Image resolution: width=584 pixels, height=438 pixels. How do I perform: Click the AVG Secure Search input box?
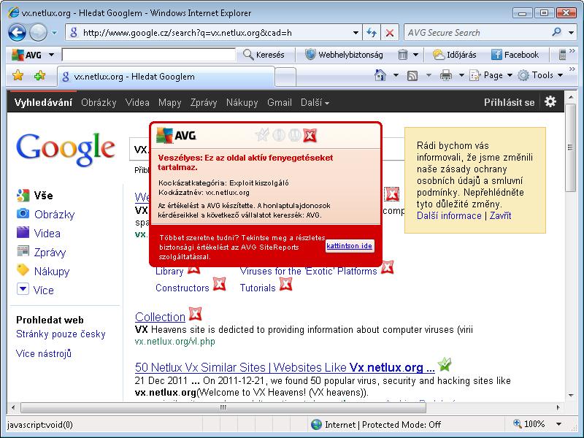pyautogui.click(x=477, y=33)
